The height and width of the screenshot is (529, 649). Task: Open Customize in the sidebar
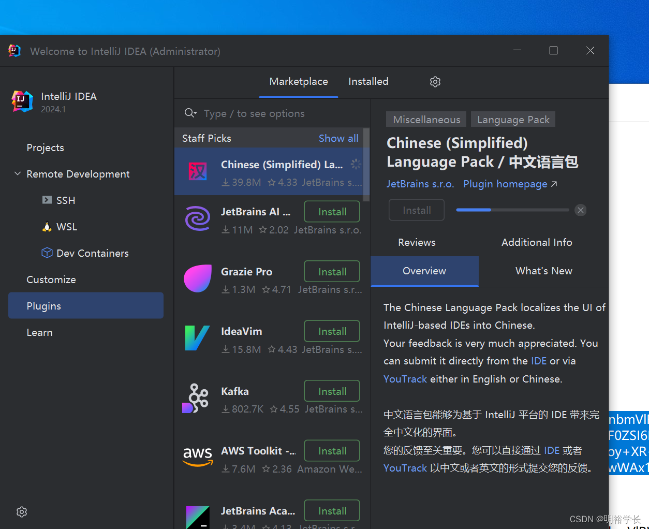coord(51,280)
